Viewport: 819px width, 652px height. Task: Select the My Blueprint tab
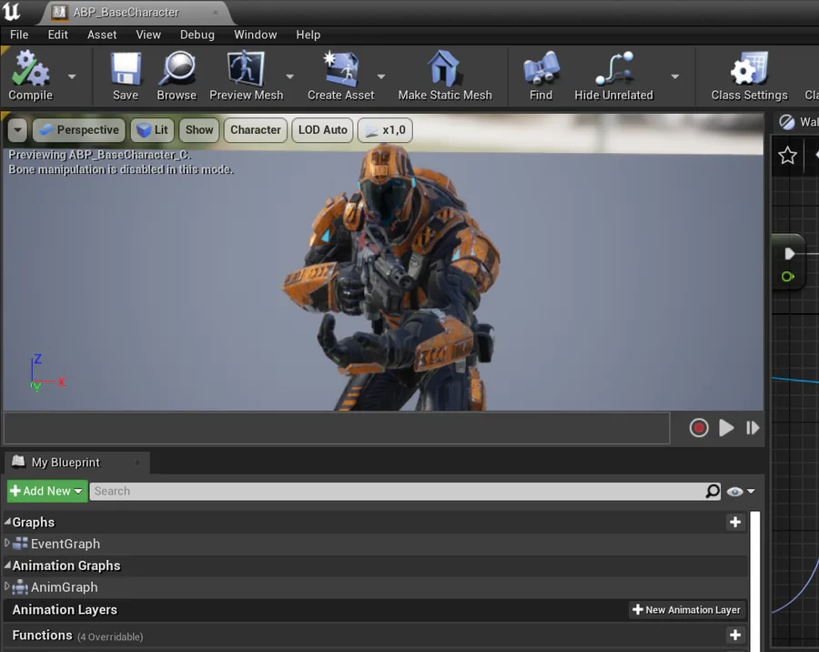point(77,463)
